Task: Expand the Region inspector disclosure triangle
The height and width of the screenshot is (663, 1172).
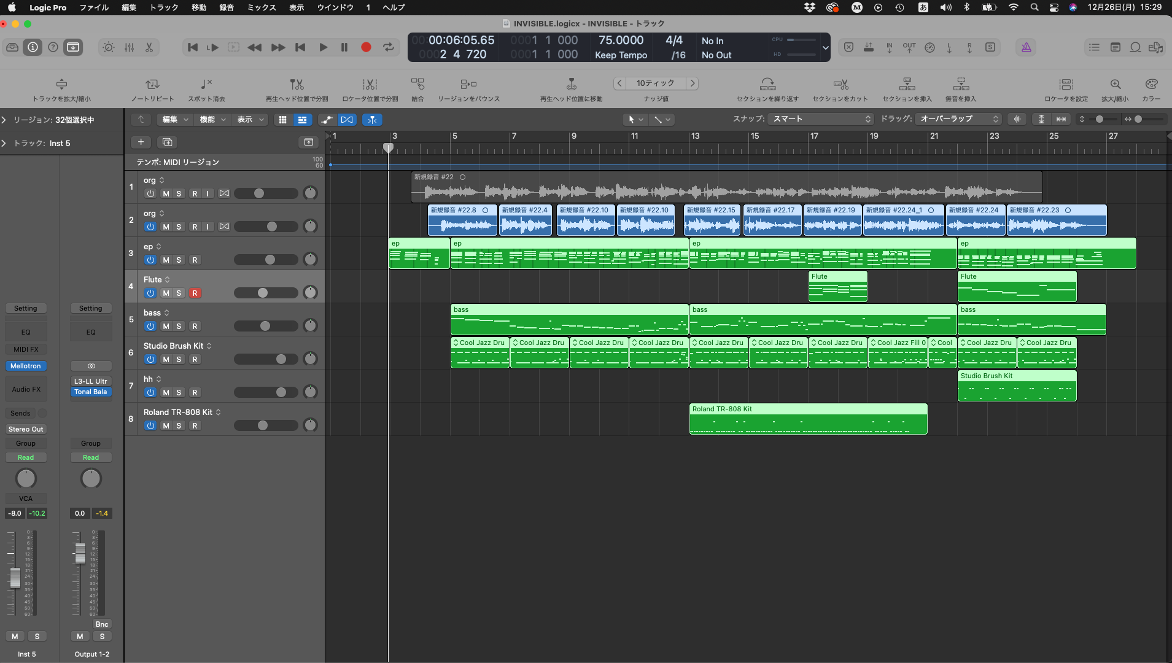Action: (x=4, y=120)
